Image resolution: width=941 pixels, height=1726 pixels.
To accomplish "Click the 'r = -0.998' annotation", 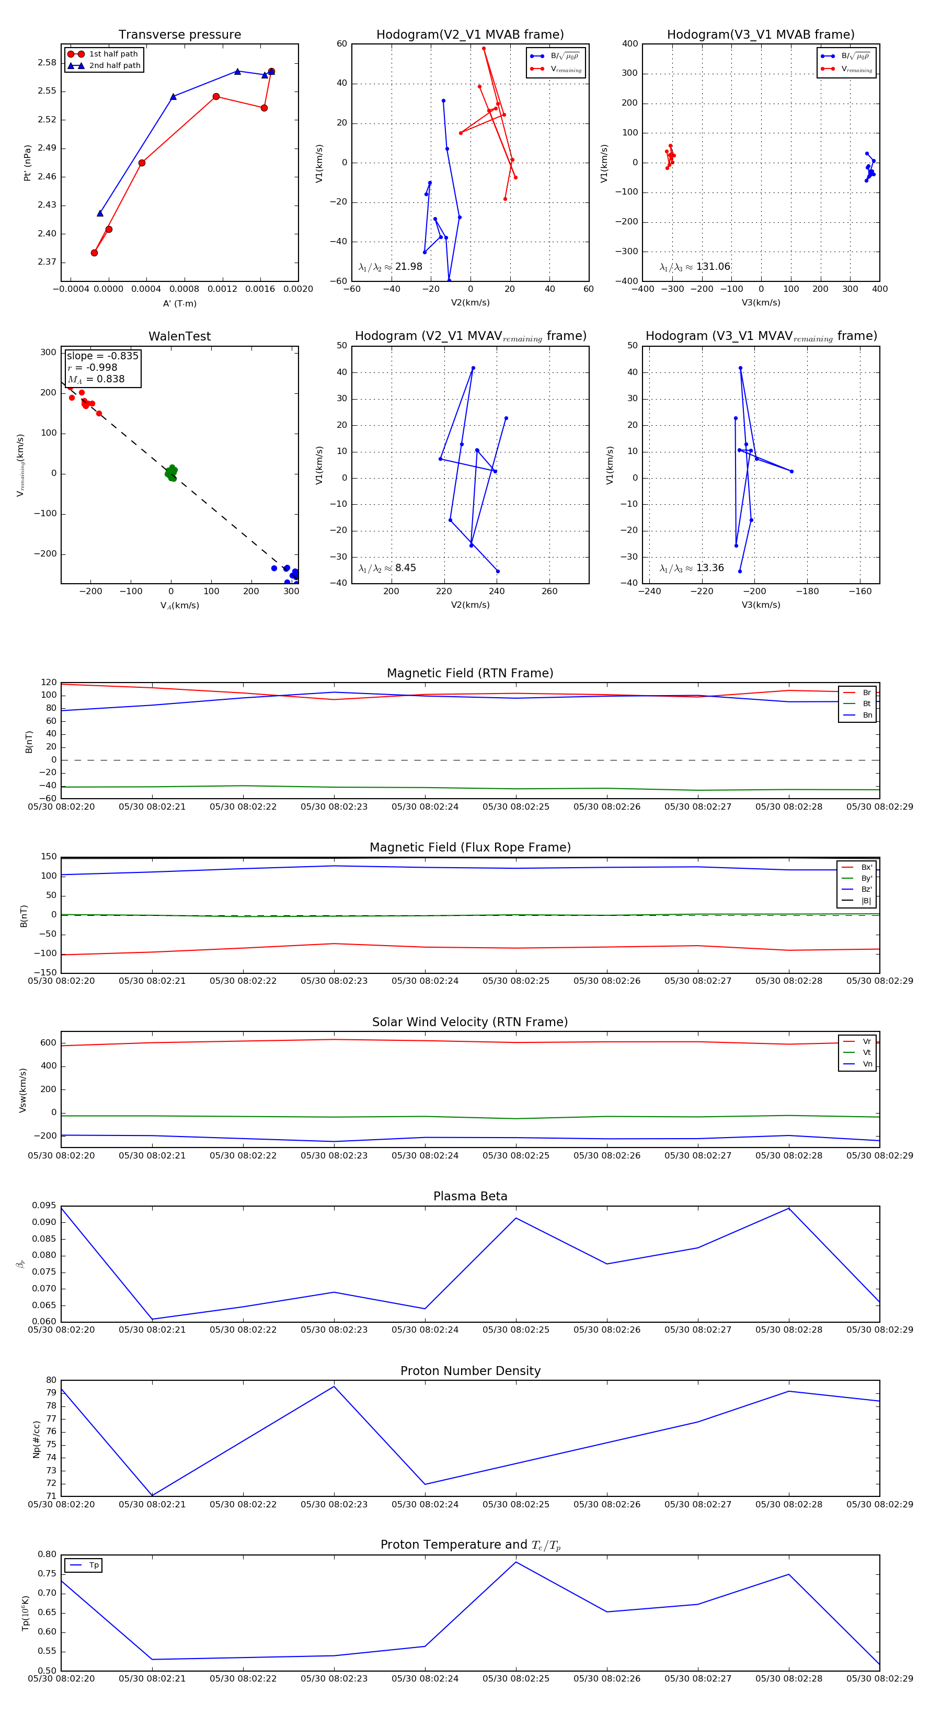I will pos(93,367).
